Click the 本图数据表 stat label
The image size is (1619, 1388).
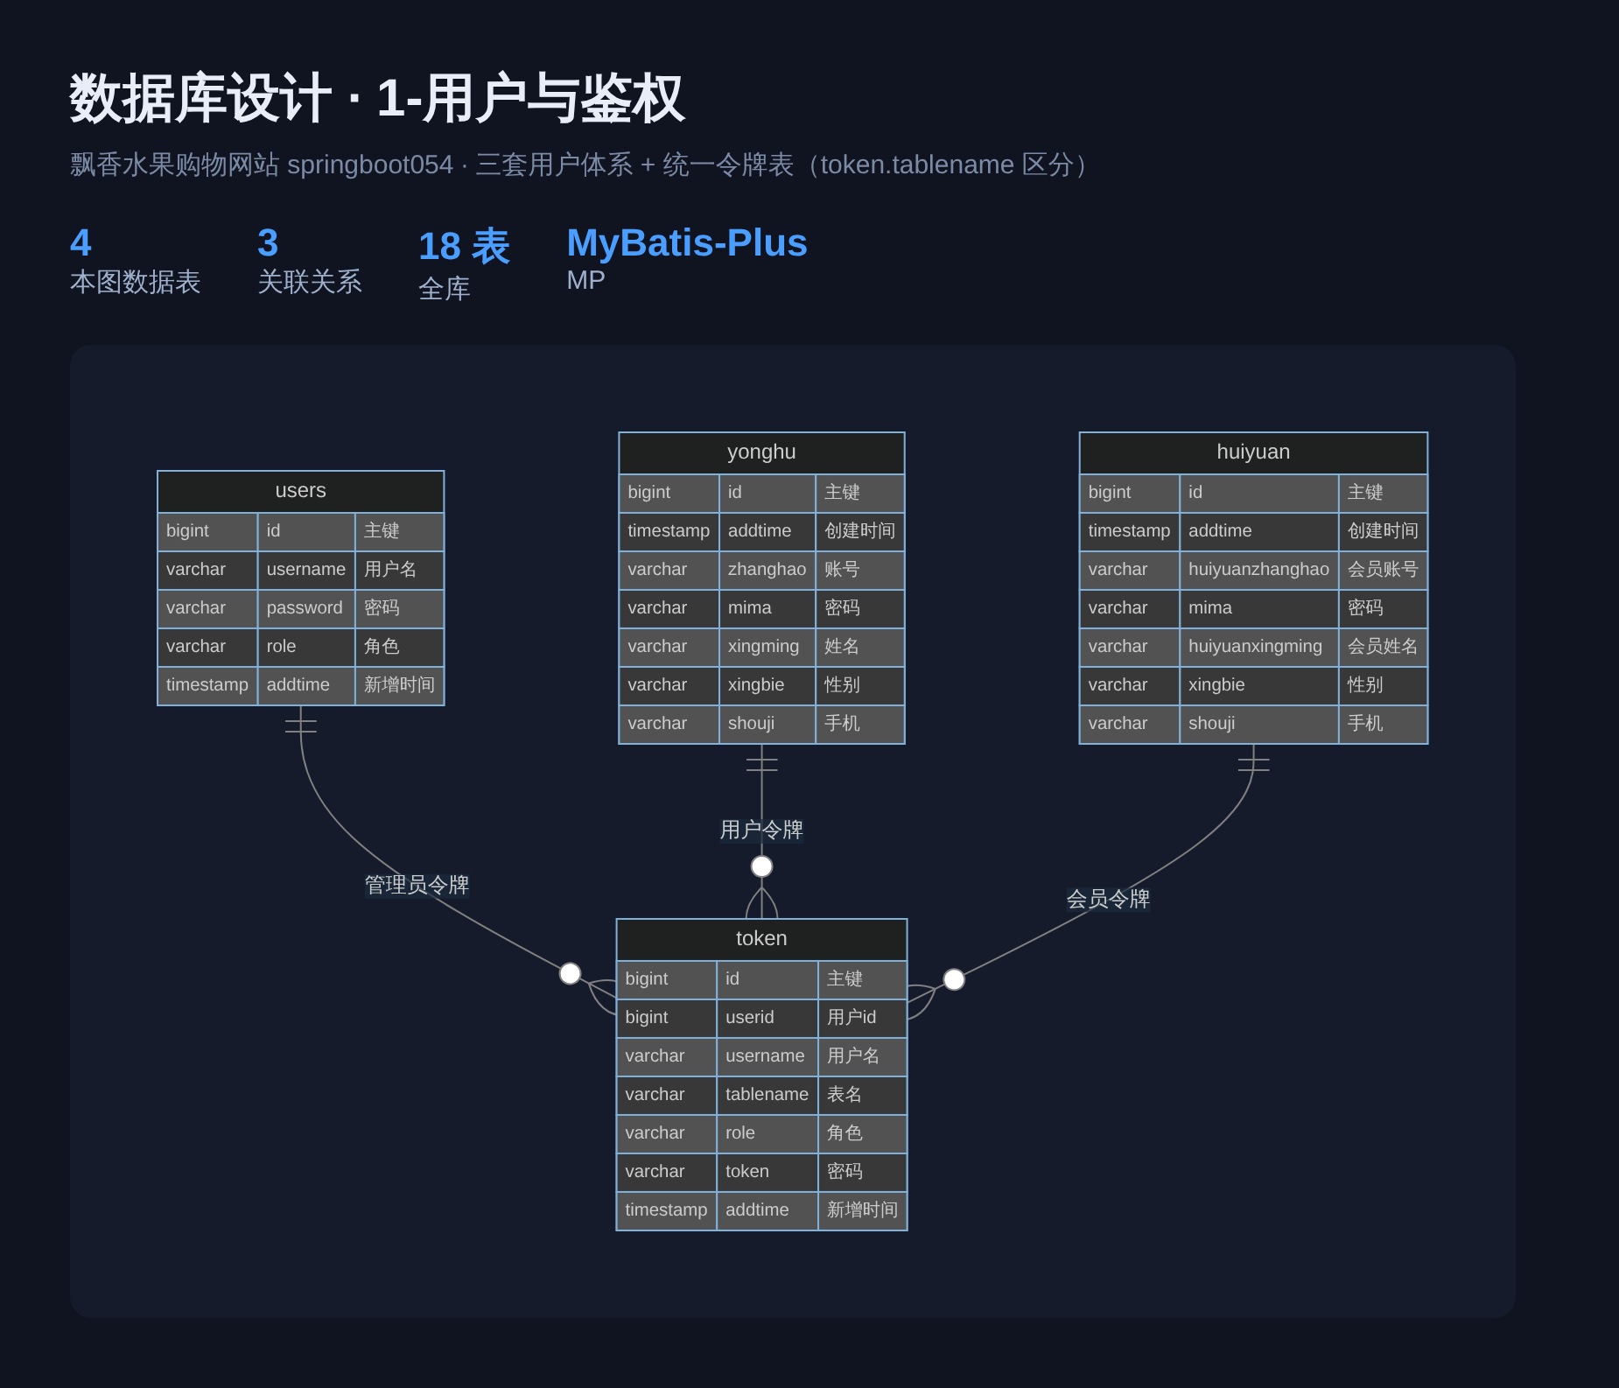pos(136,282)
